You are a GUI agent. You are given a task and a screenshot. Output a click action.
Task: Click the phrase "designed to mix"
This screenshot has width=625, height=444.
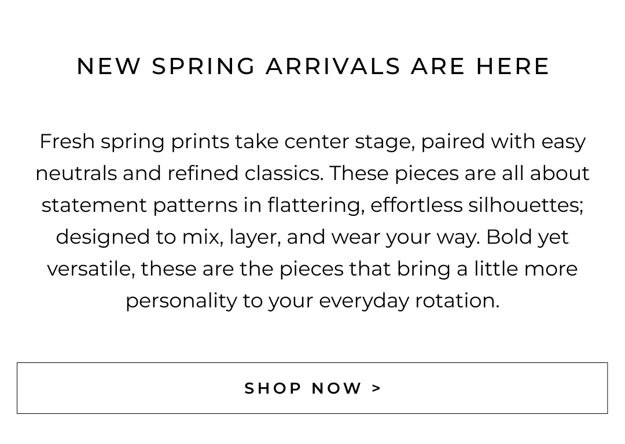coord(139,237)
